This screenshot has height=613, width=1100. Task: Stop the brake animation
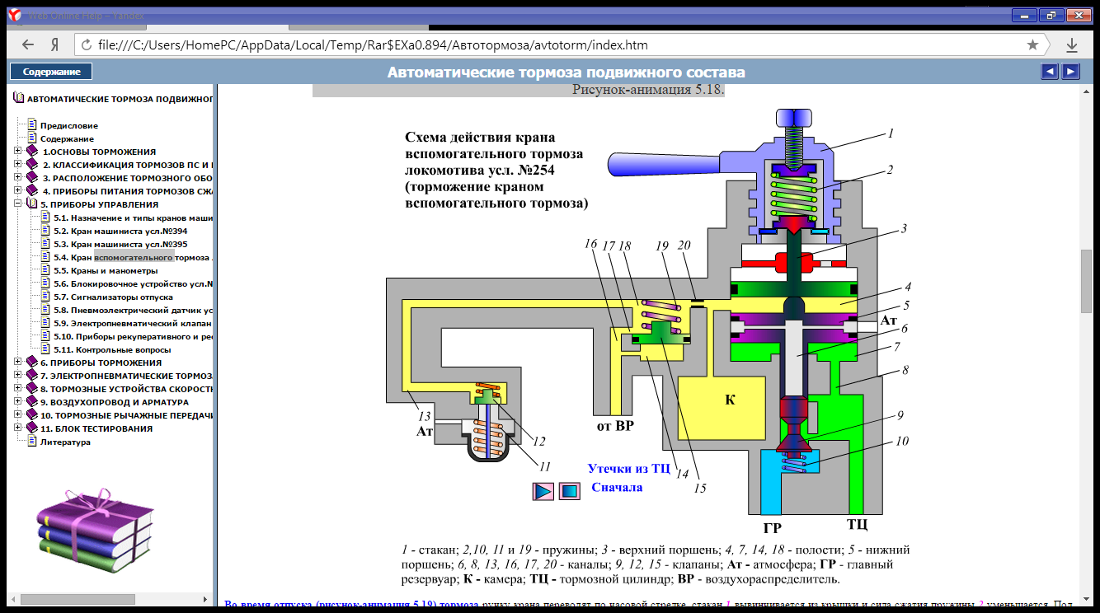pyautogui.click(x=570, y=492)
